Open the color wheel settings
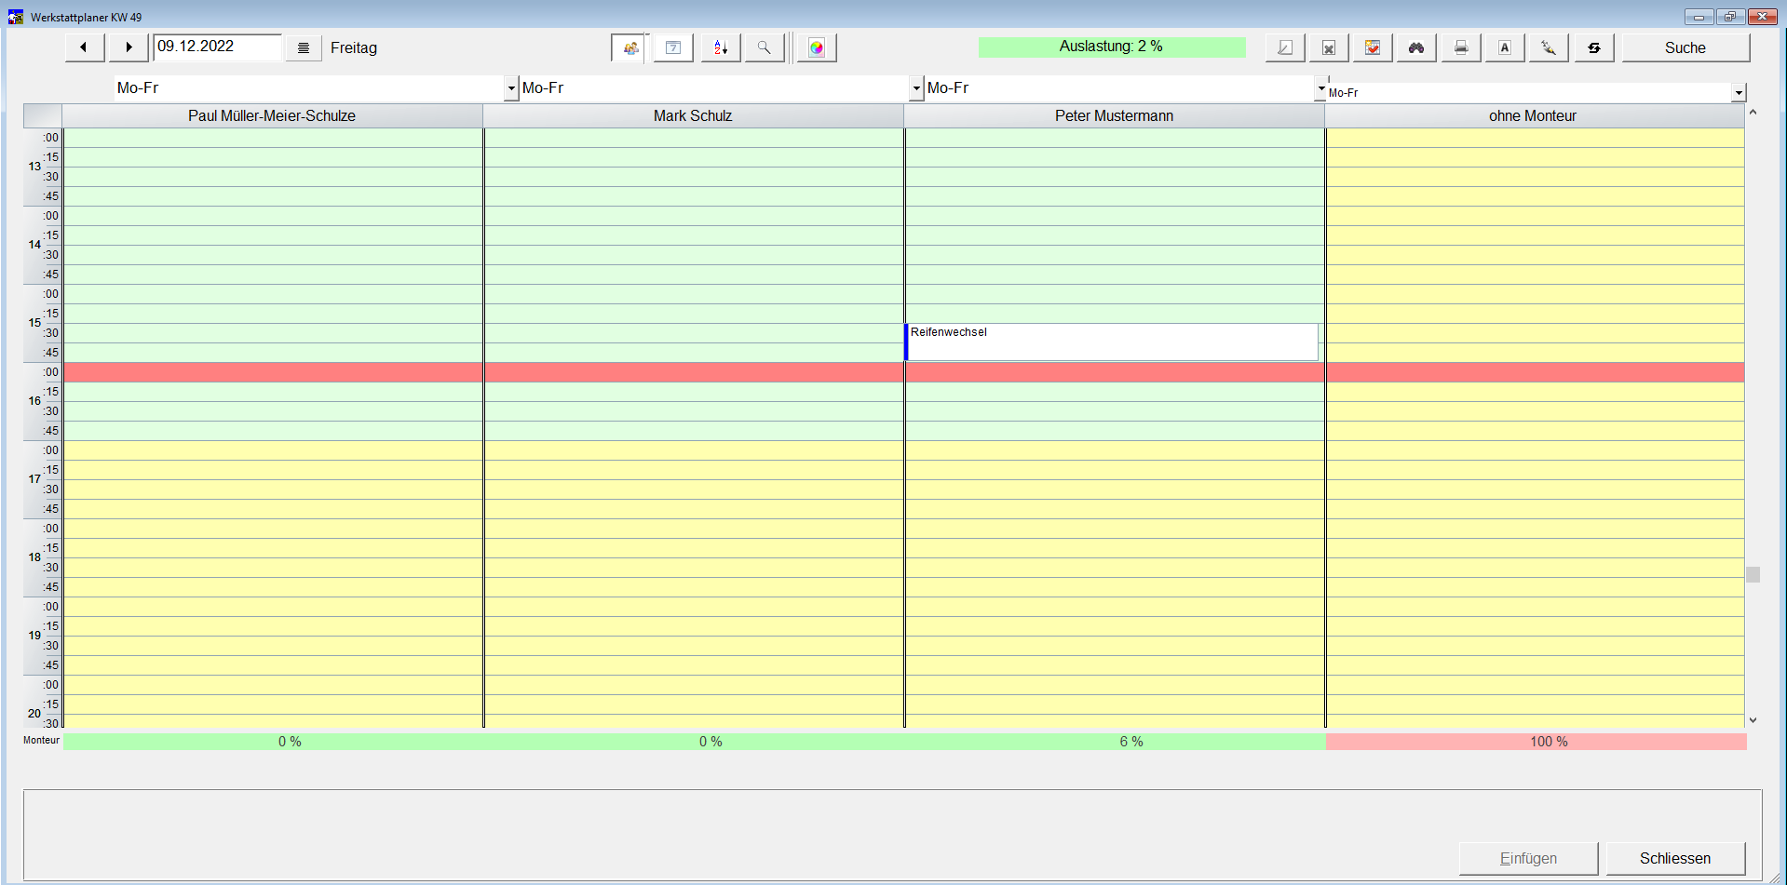 817,47
